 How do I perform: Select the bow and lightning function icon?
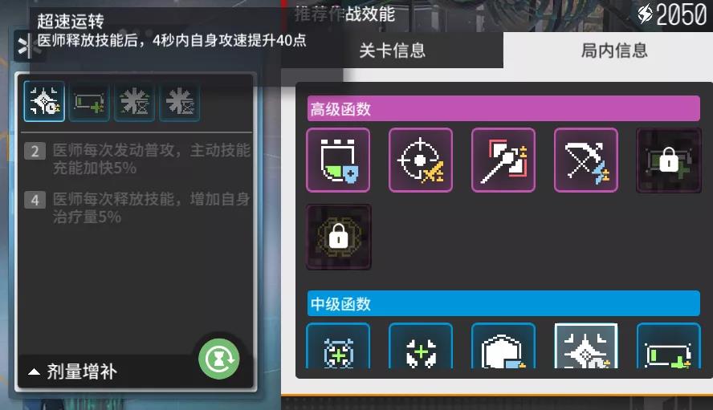586,160
